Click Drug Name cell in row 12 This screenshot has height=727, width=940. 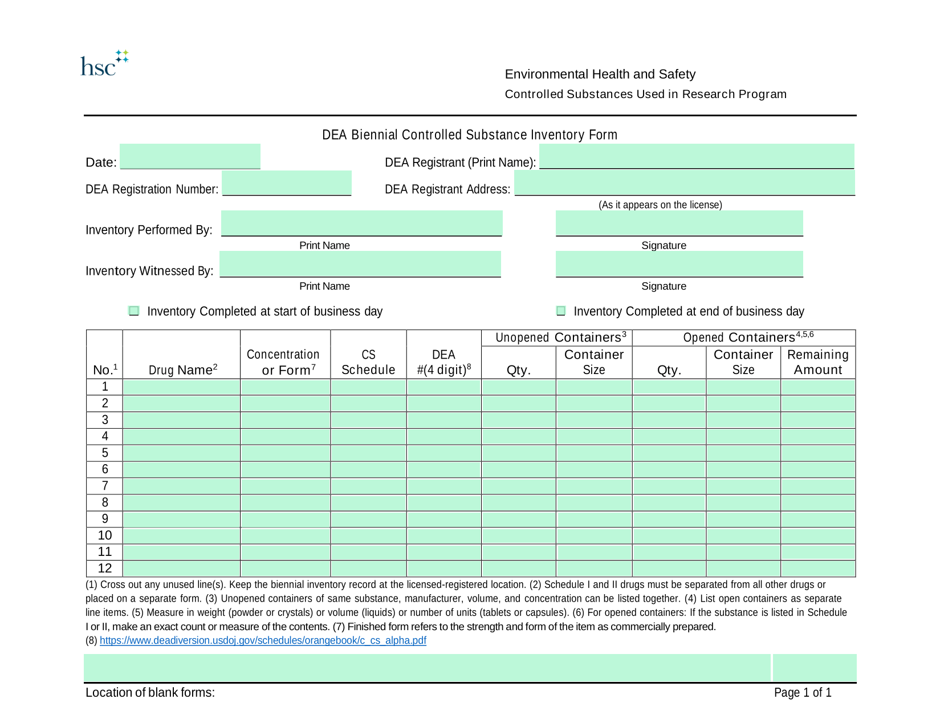[181, 569]
